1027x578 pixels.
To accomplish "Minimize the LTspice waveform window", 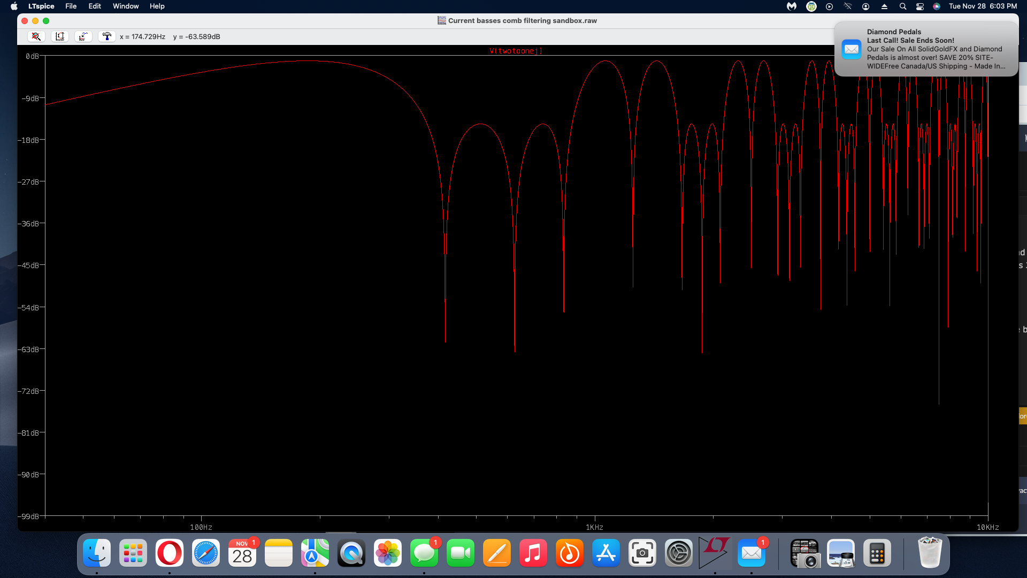I will tap(35, 21).
